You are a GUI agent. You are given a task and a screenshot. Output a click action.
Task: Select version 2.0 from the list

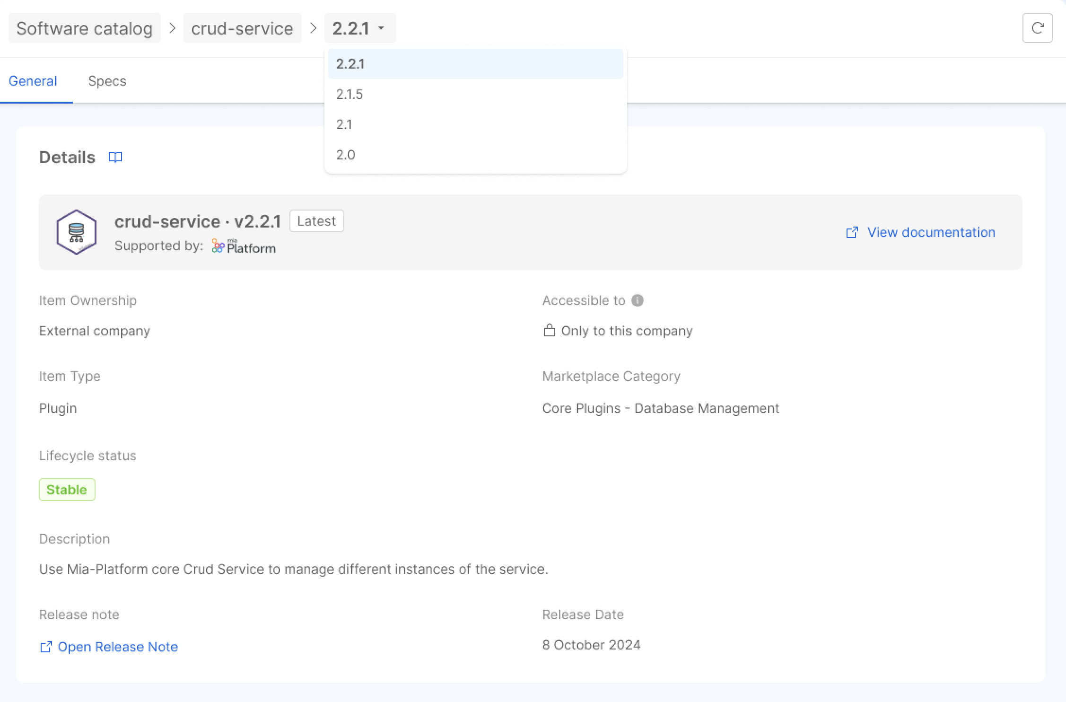[x=345, y=154]
